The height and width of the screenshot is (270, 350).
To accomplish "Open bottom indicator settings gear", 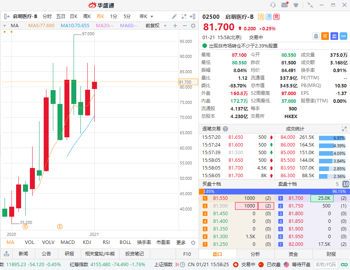I will (x=193, y=242).
